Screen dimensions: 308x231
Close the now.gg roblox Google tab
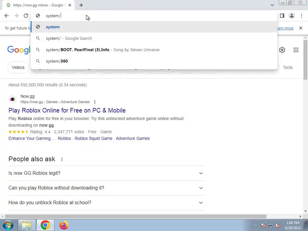tap(70, 5)
